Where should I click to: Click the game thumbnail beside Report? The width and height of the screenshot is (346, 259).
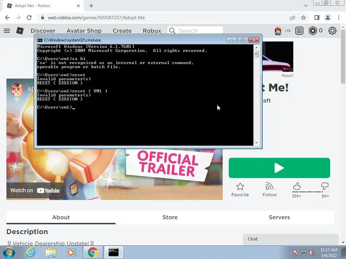coord(278,57)
